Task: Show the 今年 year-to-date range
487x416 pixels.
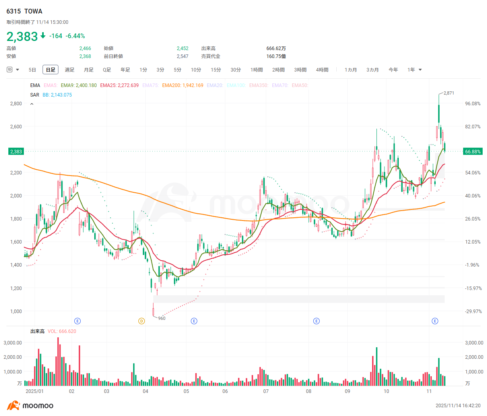Action: (393, 70)
